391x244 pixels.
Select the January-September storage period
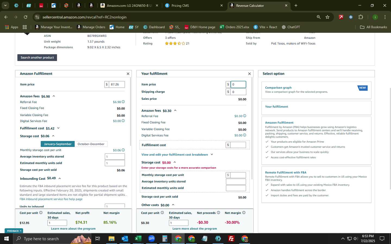(x=58, y=144)
